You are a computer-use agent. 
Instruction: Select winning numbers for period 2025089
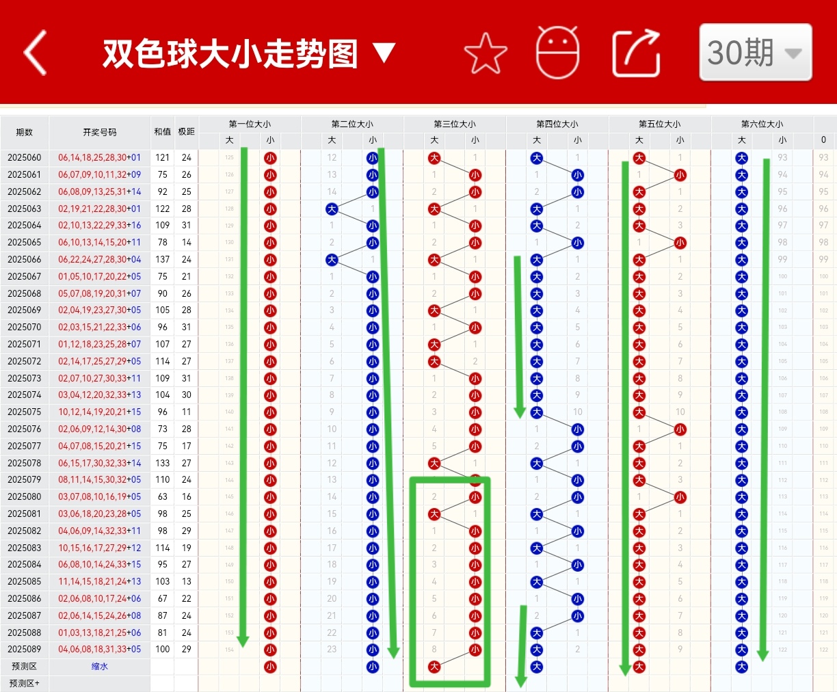coord(99,649)
